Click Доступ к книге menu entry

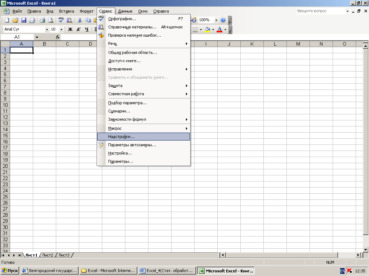tap(143, 61)
